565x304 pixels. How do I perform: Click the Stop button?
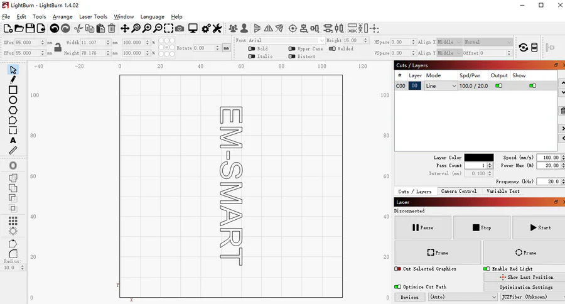tap(482, 227)
